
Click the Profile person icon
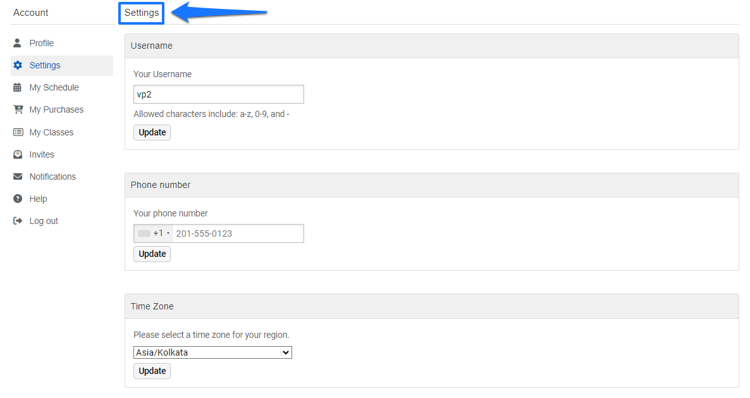tap(17, 43)
